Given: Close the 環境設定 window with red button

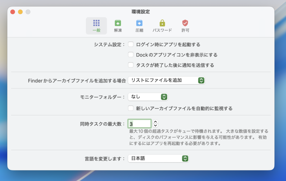Looking at the screenshot, I should (13, 12).
